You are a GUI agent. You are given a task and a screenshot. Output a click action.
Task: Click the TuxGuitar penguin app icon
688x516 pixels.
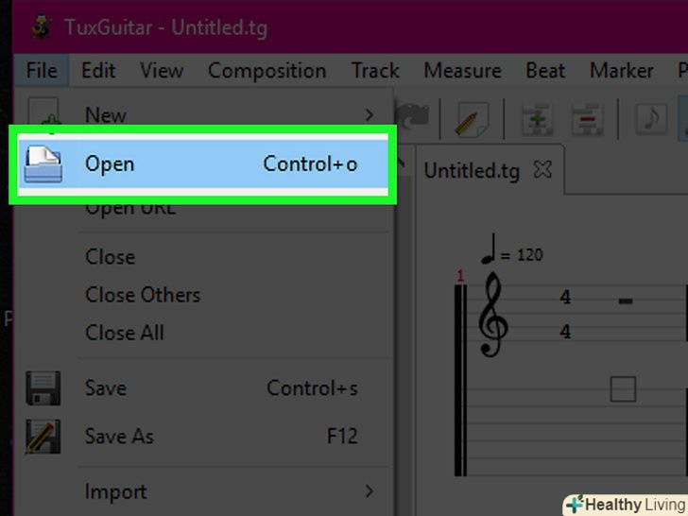tap(43, 26)
